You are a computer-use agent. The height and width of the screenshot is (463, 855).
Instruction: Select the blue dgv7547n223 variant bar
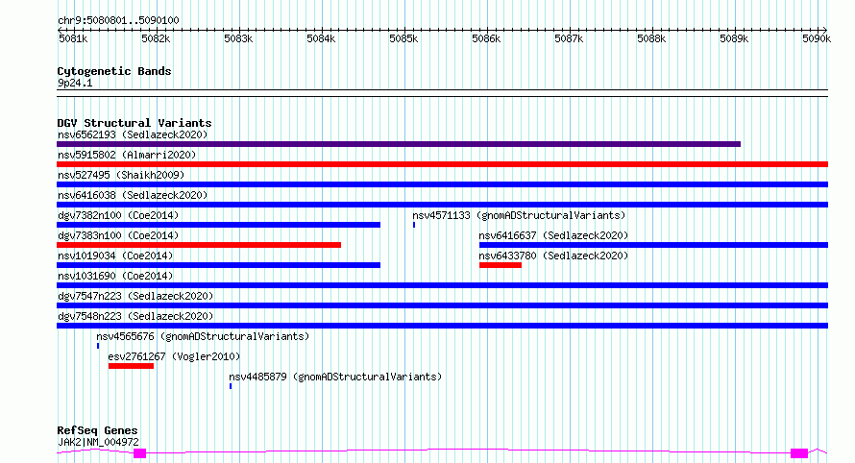(442, 305)
